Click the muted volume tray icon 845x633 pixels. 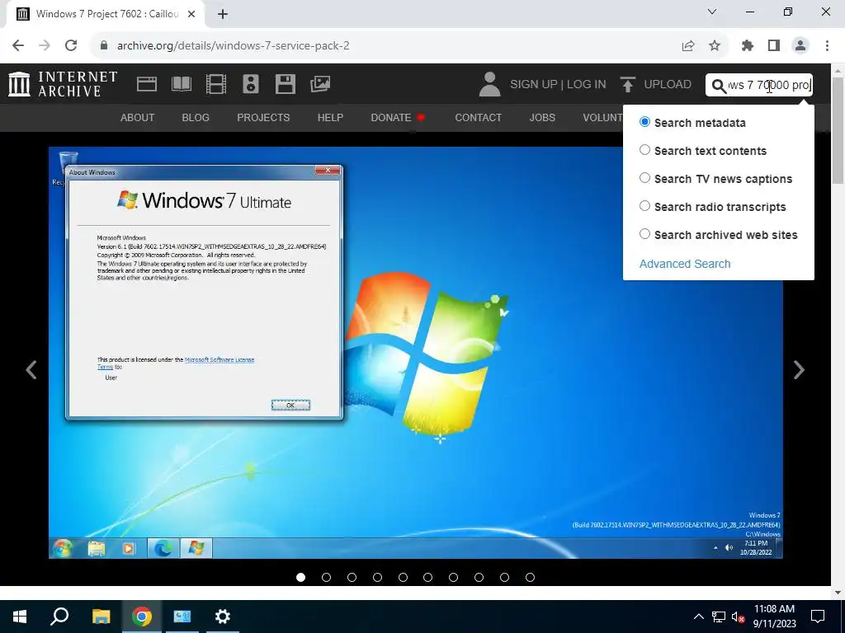(x=738, y=617)
